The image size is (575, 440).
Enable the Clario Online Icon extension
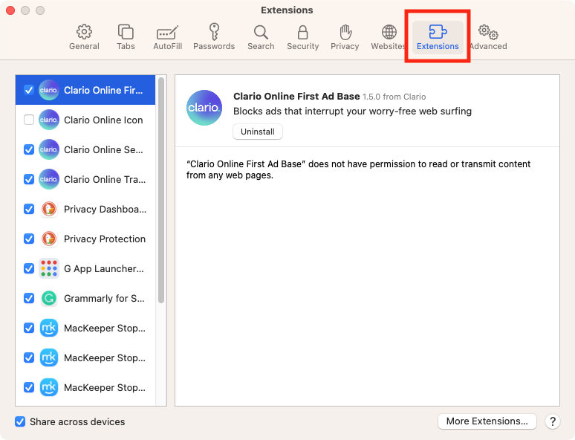(x=29, y=120)
